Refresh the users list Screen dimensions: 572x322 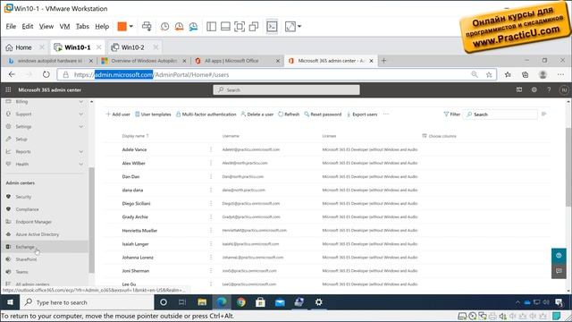pyautogui.click(x=289, y=114)
